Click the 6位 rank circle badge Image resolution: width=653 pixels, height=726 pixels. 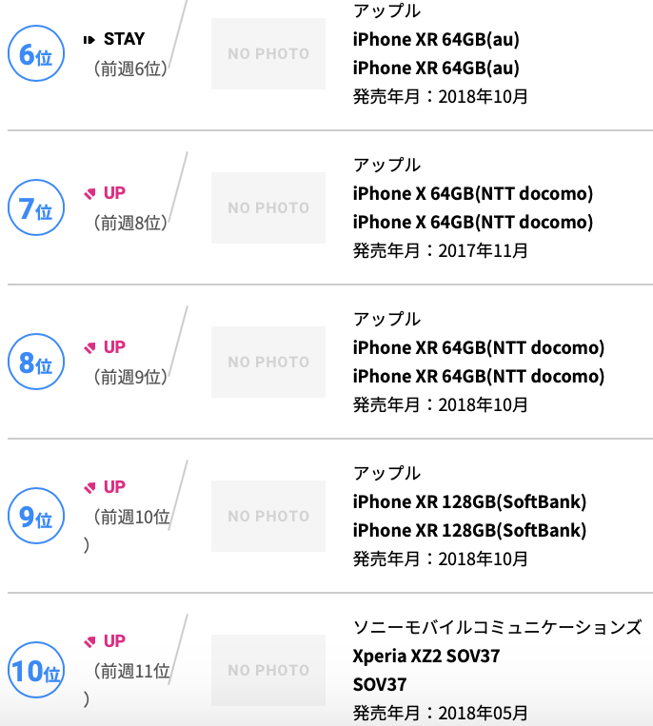click(36, 53)
